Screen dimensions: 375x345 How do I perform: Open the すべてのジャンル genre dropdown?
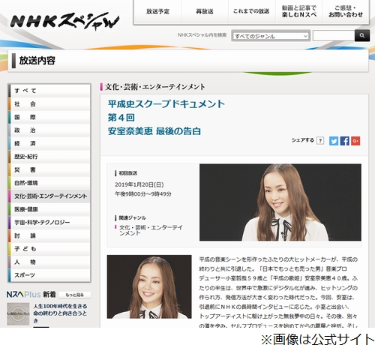click(271, 36)
